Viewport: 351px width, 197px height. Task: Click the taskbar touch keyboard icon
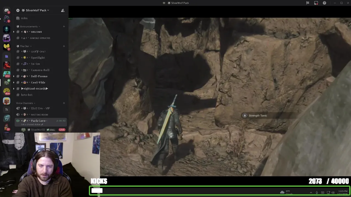(x=322, y=193)
